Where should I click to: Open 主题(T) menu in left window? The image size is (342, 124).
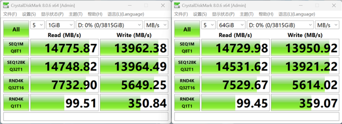pos(76,14)
